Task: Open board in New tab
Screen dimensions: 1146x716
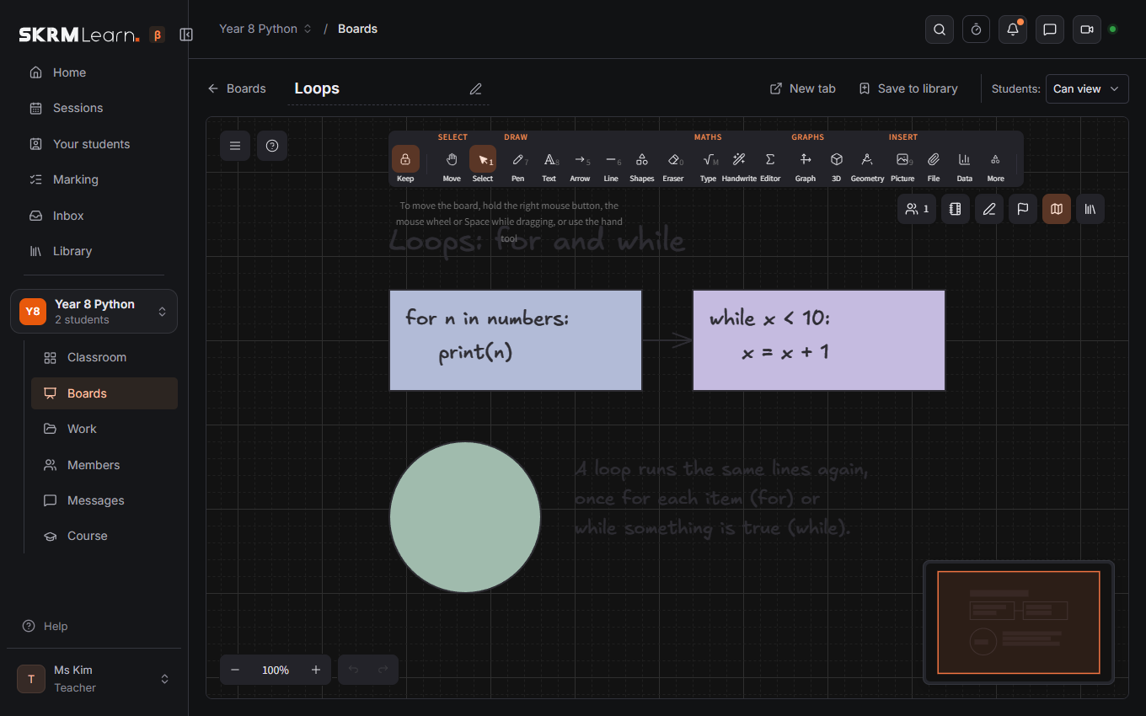Action: pyautogui.click(x=803, y=88)
